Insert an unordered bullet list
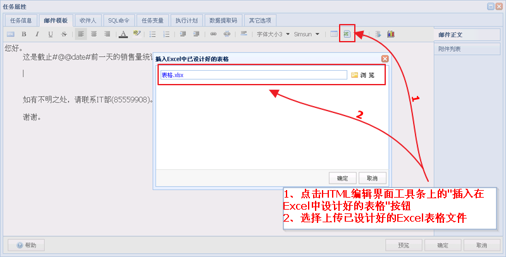 click(x=152, y=34)
